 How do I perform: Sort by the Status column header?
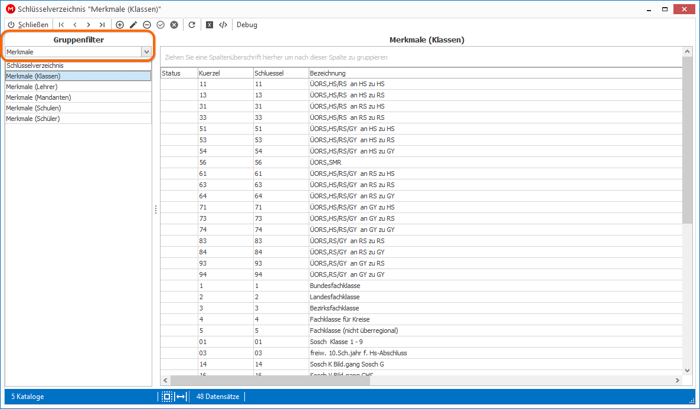pos(179,73)
